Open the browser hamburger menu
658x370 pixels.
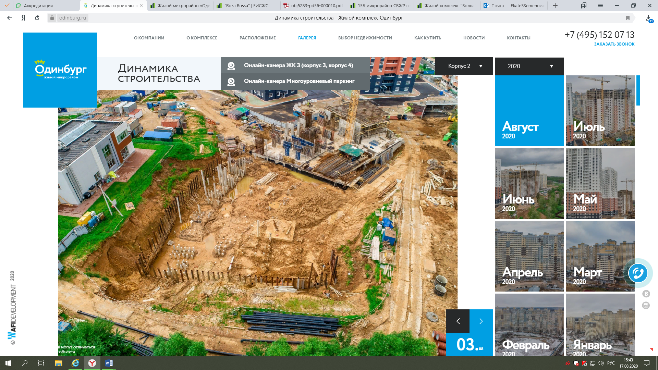point(600,5)
